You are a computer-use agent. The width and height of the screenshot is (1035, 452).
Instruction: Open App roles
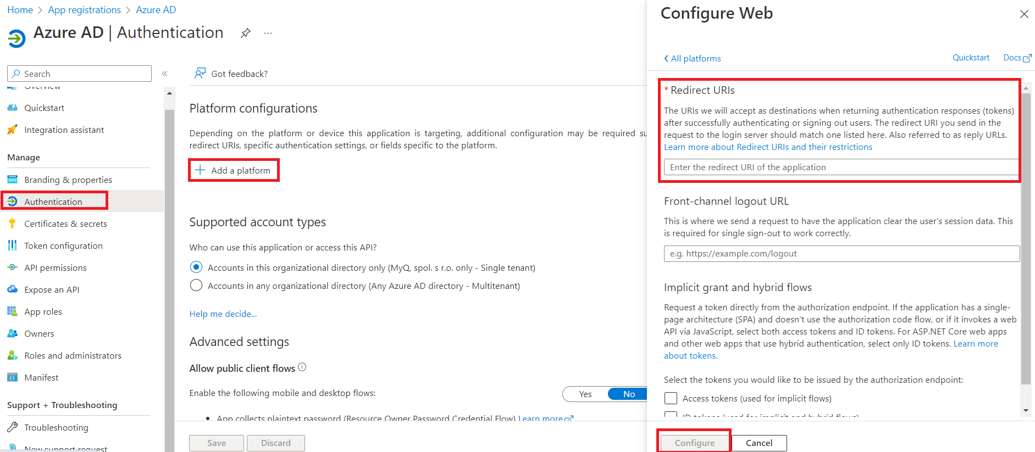coord(43,311)
